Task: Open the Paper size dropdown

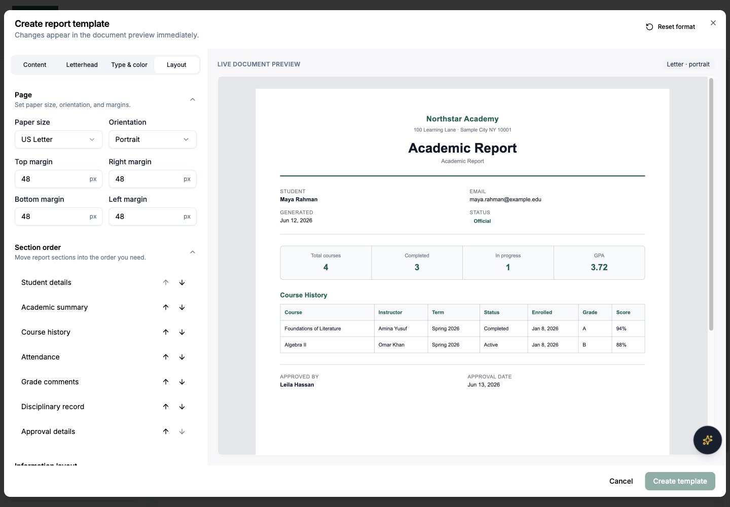Action: (59, 139)
